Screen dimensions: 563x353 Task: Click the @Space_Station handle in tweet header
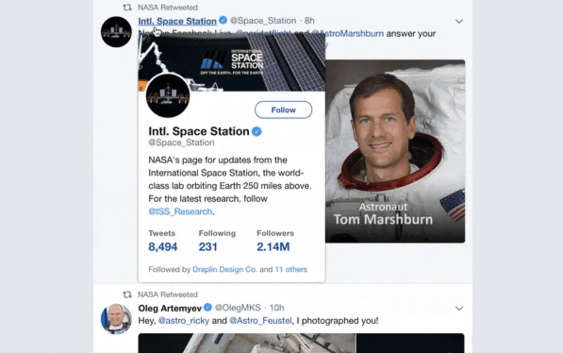click(263, 20)
